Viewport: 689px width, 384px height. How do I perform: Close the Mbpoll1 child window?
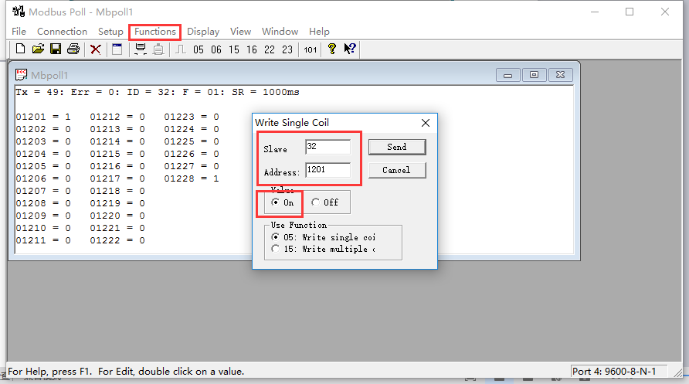click(x=560, y=75)
